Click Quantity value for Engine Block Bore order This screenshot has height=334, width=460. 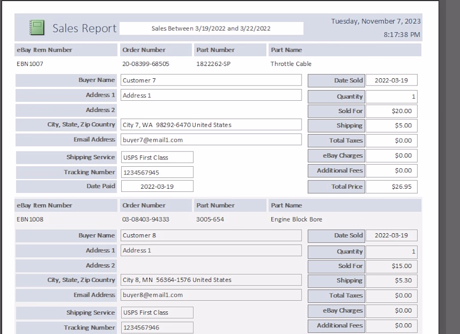392,252
